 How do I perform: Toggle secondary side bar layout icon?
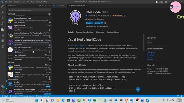162,2
